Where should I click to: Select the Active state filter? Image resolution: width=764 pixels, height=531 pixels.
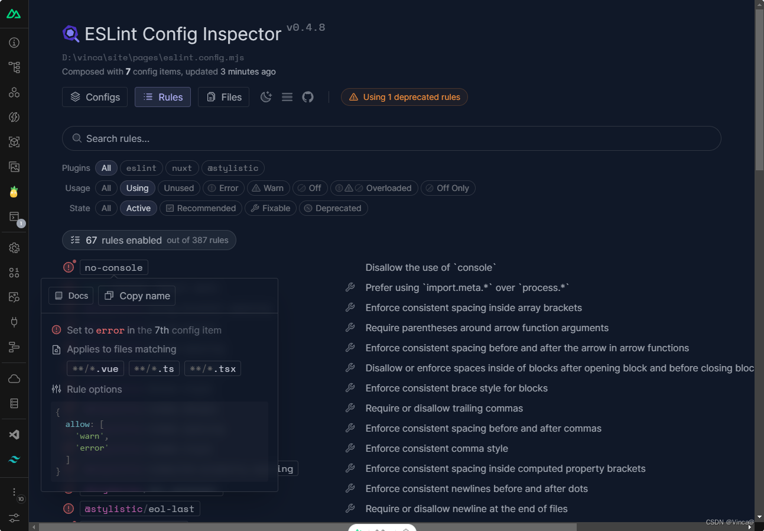[138, 208]
